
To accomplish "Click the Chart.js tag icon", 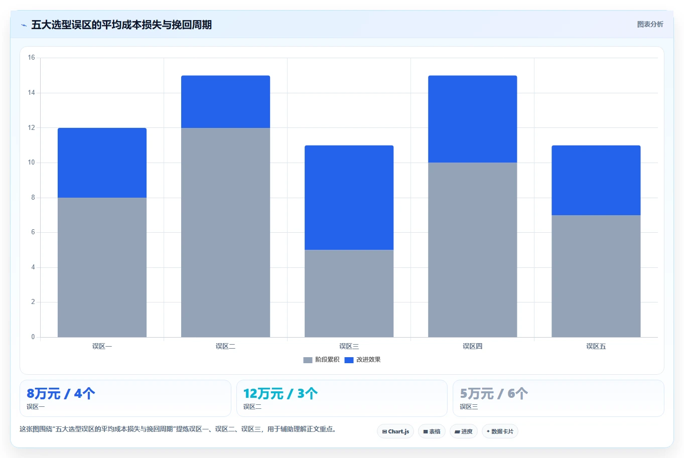I will click(384, 431).
